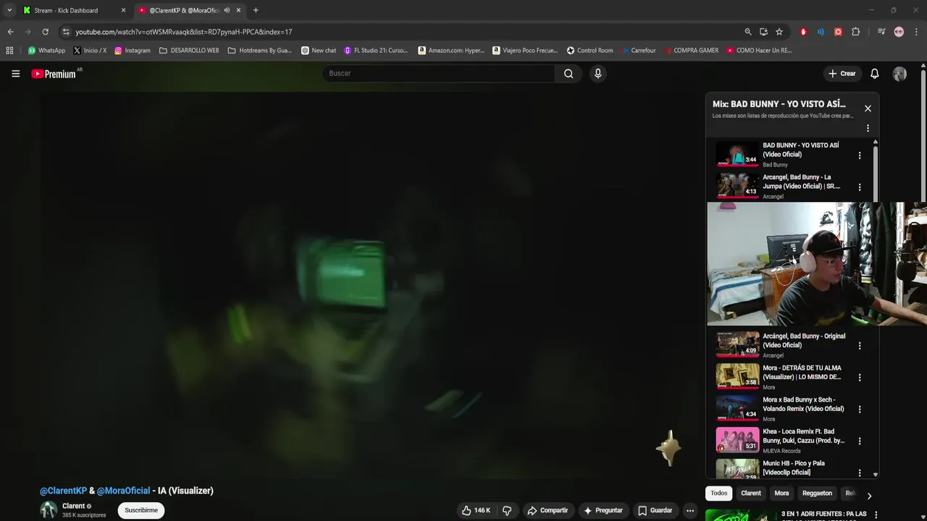Open the Extensions puzzle icon
This screenshot has height=521, width=927.
click(855, 32)
